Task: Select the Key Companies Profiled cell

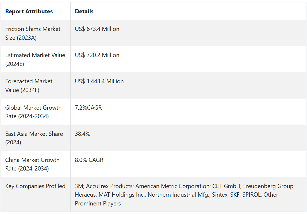Action: [x=35, y=186]
